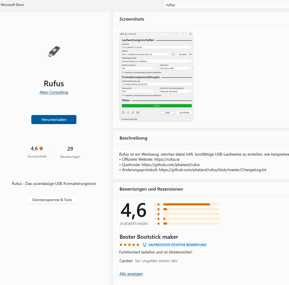Click the checkmark hash icon beside the ISO field
The width and height of the screenshot is (289, 285).
click(x=173, y=54)
